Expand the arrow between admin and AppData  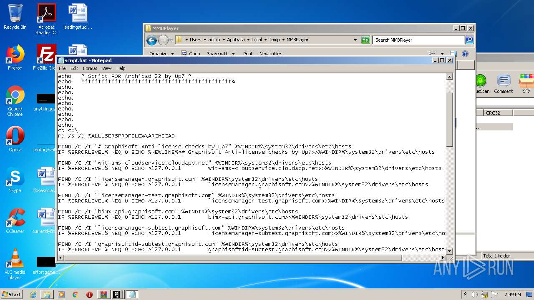tap(224, 40)
